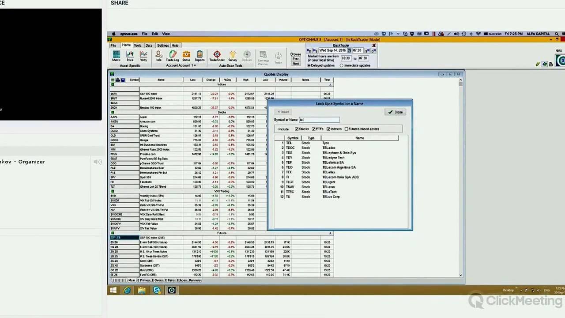Switch to the Settings ribbon tab

tap(163, 45)
